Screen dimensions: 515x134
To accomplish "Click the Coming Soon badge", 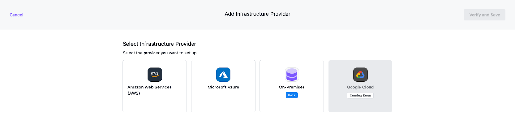I will point(360,96).
